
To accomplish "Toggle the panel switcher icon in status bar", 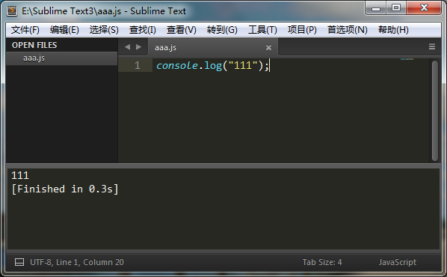I will coord(19,262).
